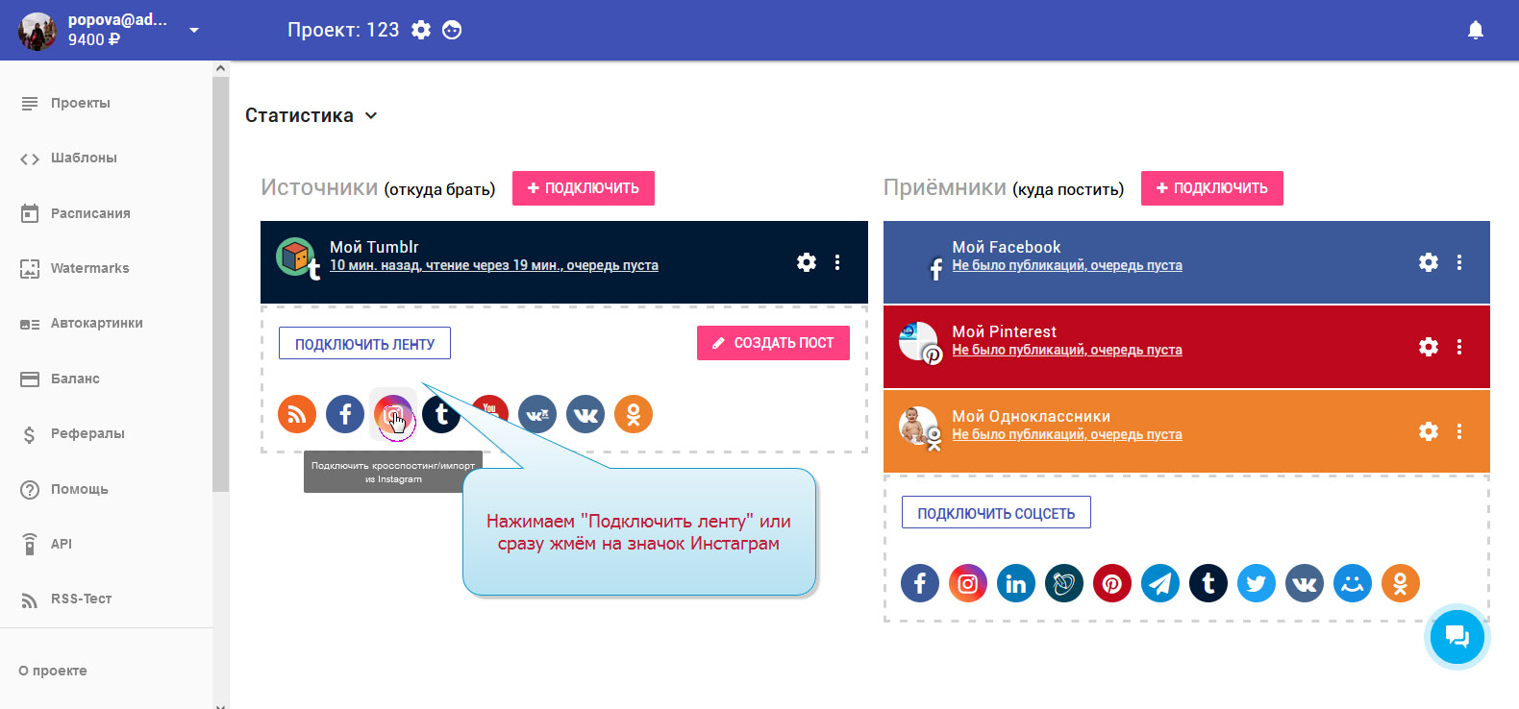Image resolution: width=1519 pixels, height=709 pixels.
Task: Click the sidebar vertical scrollbar
Action: 220,288
